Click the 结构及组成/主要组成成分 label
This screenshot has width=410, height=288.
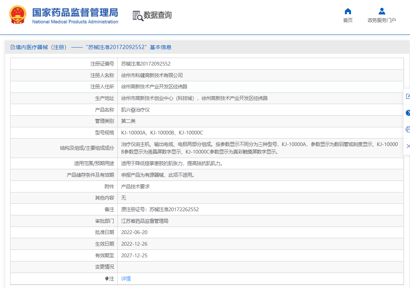(87, 148)
